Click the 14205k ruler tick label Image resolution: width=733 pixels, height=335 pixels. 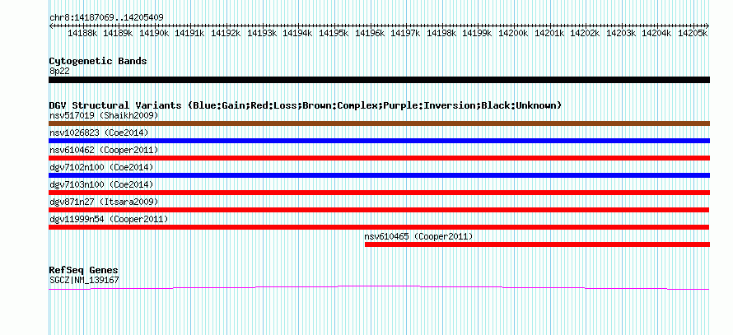tap(693, 33)
